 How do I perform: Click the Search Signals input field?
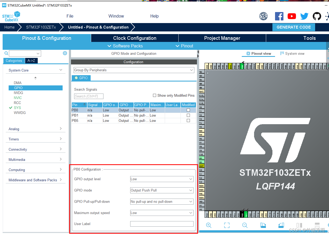(89, 96)
